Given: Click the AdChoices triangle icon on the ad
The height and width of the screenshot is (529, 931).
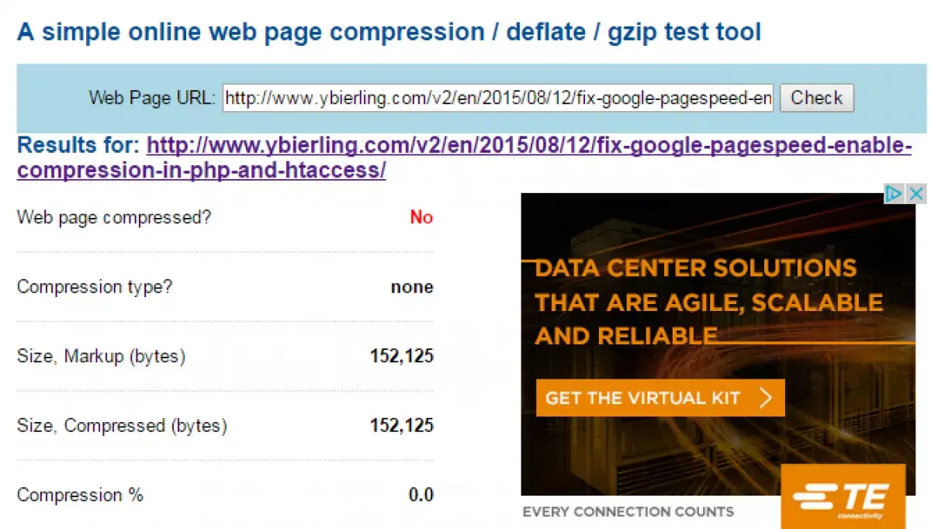Looking at the screenshot, I should (x=895, y=194).
